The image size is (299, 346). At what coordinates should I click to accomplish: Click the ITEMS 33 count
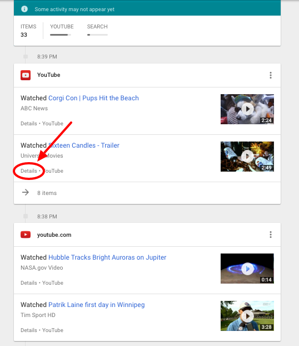28,31
